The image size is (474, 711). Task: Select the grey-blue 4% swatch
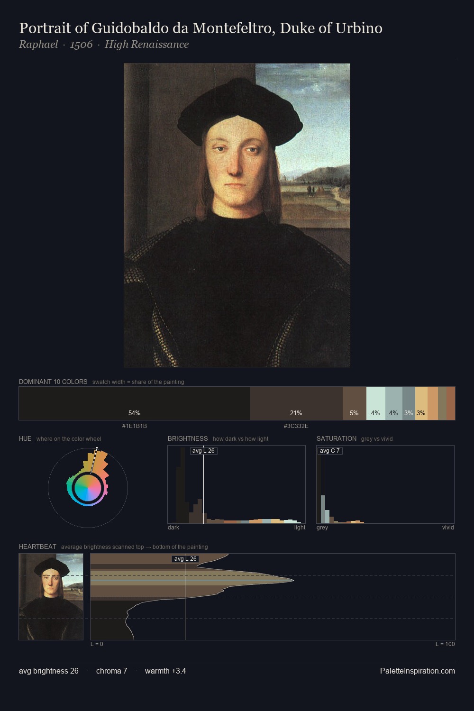(x=394, y=403)
